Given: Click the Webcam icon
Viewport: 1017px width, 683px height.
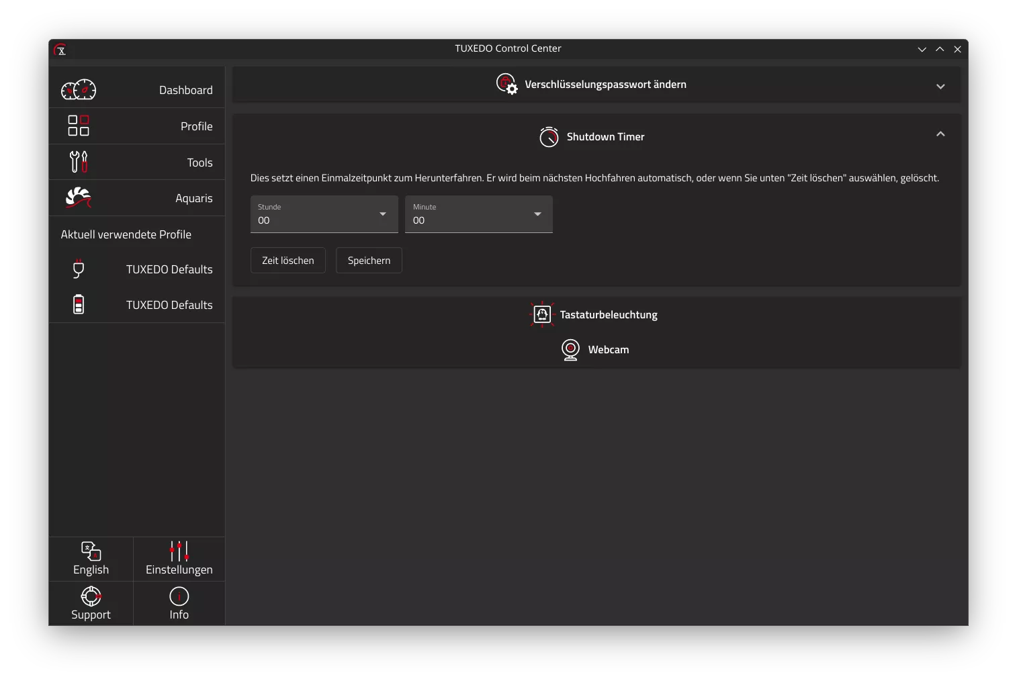Looking at the screenshot, I should [570, 349].
